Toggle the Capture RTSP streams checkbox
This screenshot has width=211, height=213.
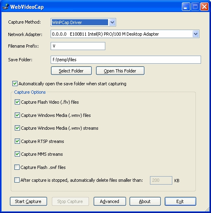17,141
